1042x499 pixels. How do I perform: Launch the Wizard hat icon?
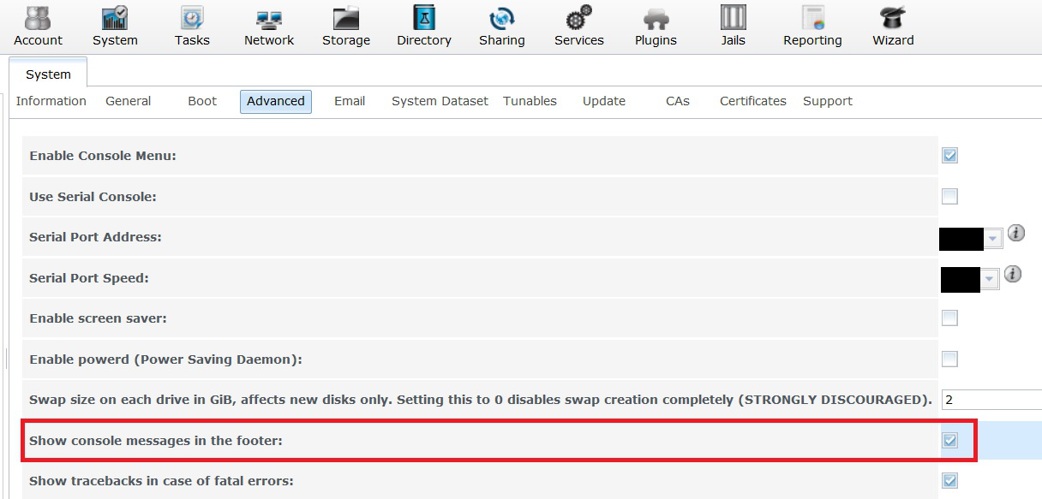coord(893,19)
